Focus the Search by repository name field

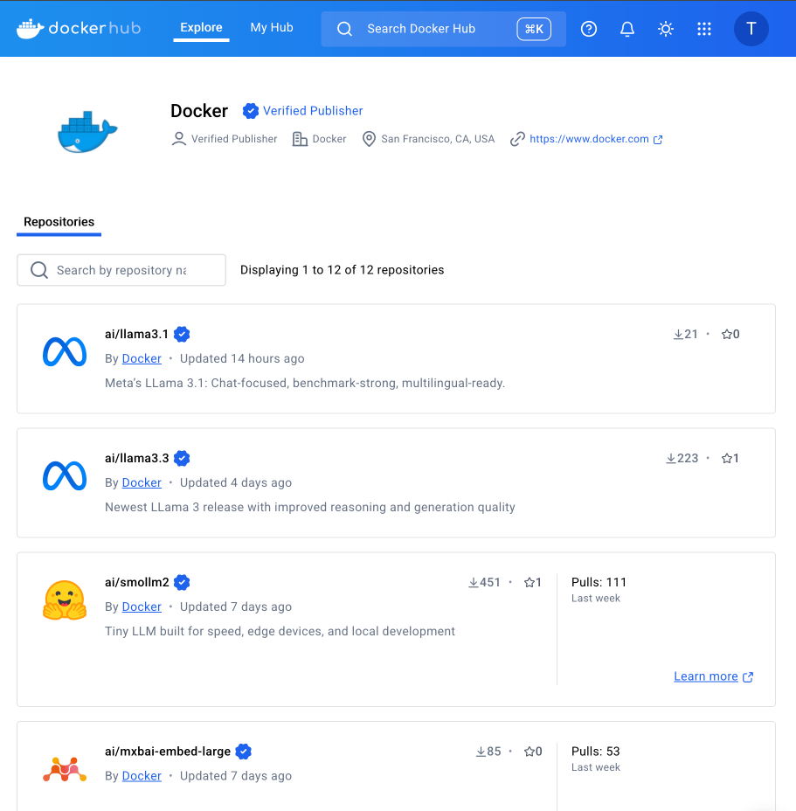121,270
